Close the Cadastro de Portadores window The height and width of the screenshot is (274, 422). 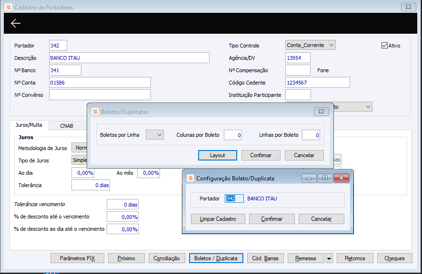click(408, 7)
